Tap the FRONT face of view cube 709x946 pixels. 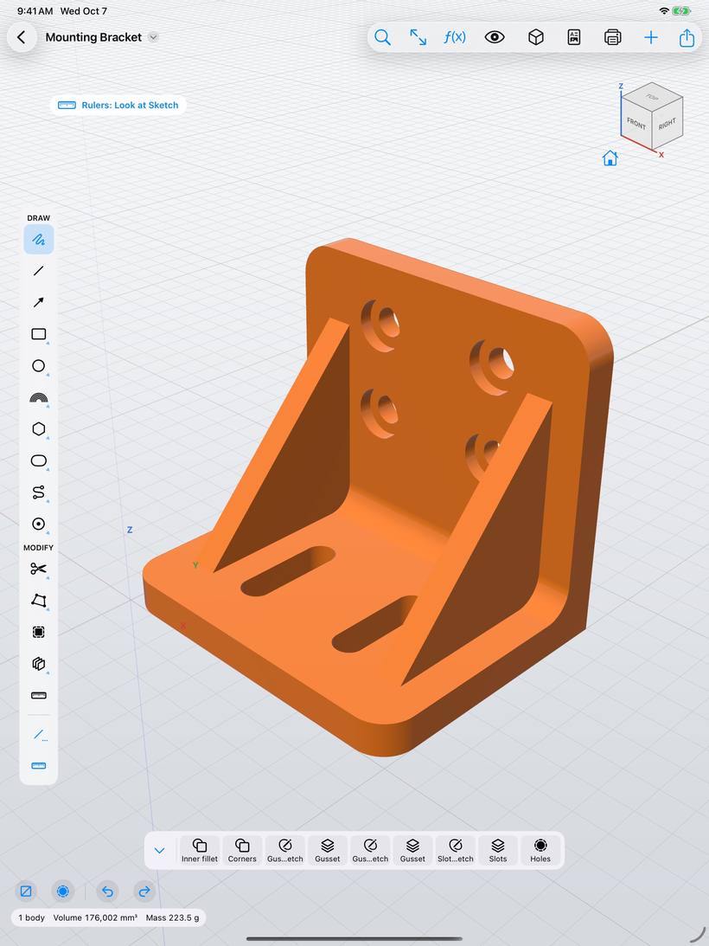point(636,125)
